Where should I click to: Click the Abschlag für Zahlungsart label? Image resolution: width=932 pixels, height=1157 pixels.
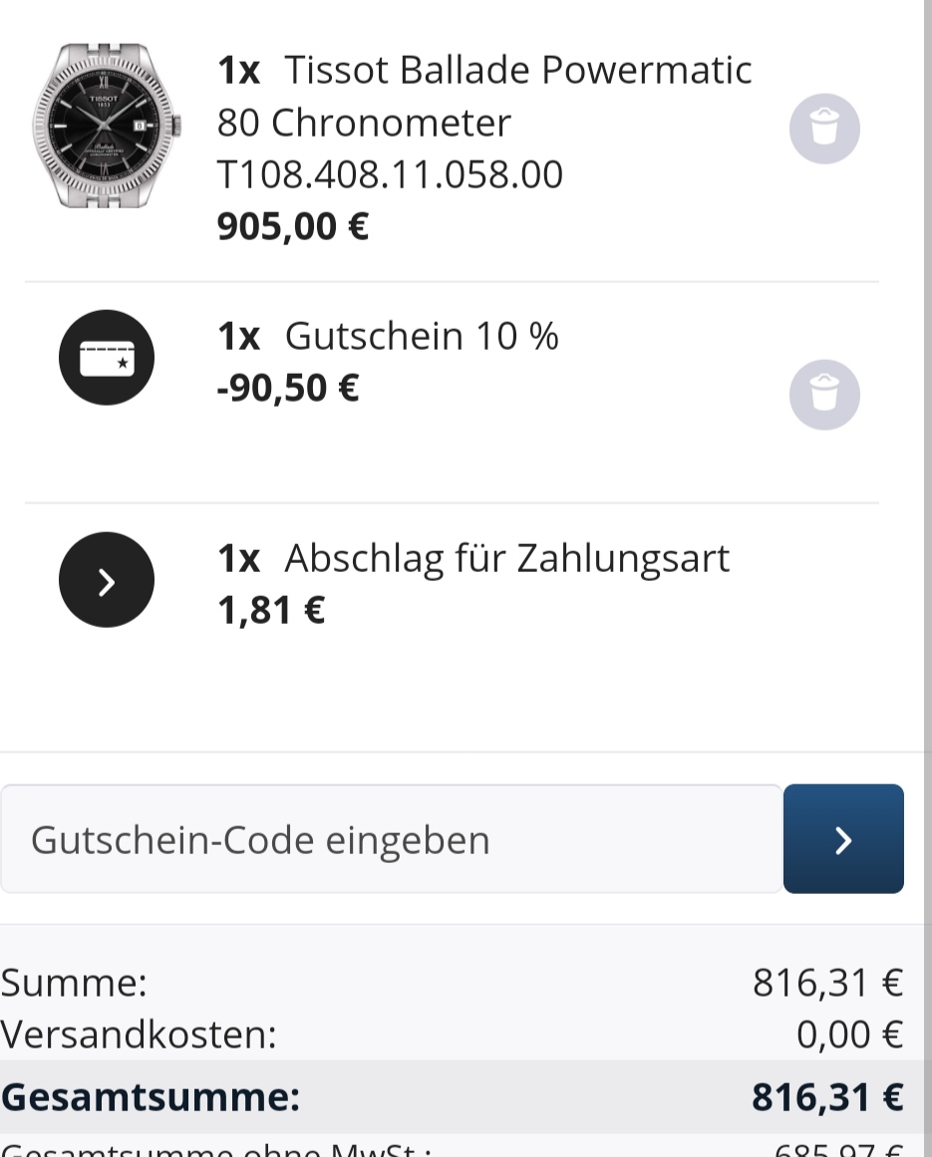pos(506,558)
